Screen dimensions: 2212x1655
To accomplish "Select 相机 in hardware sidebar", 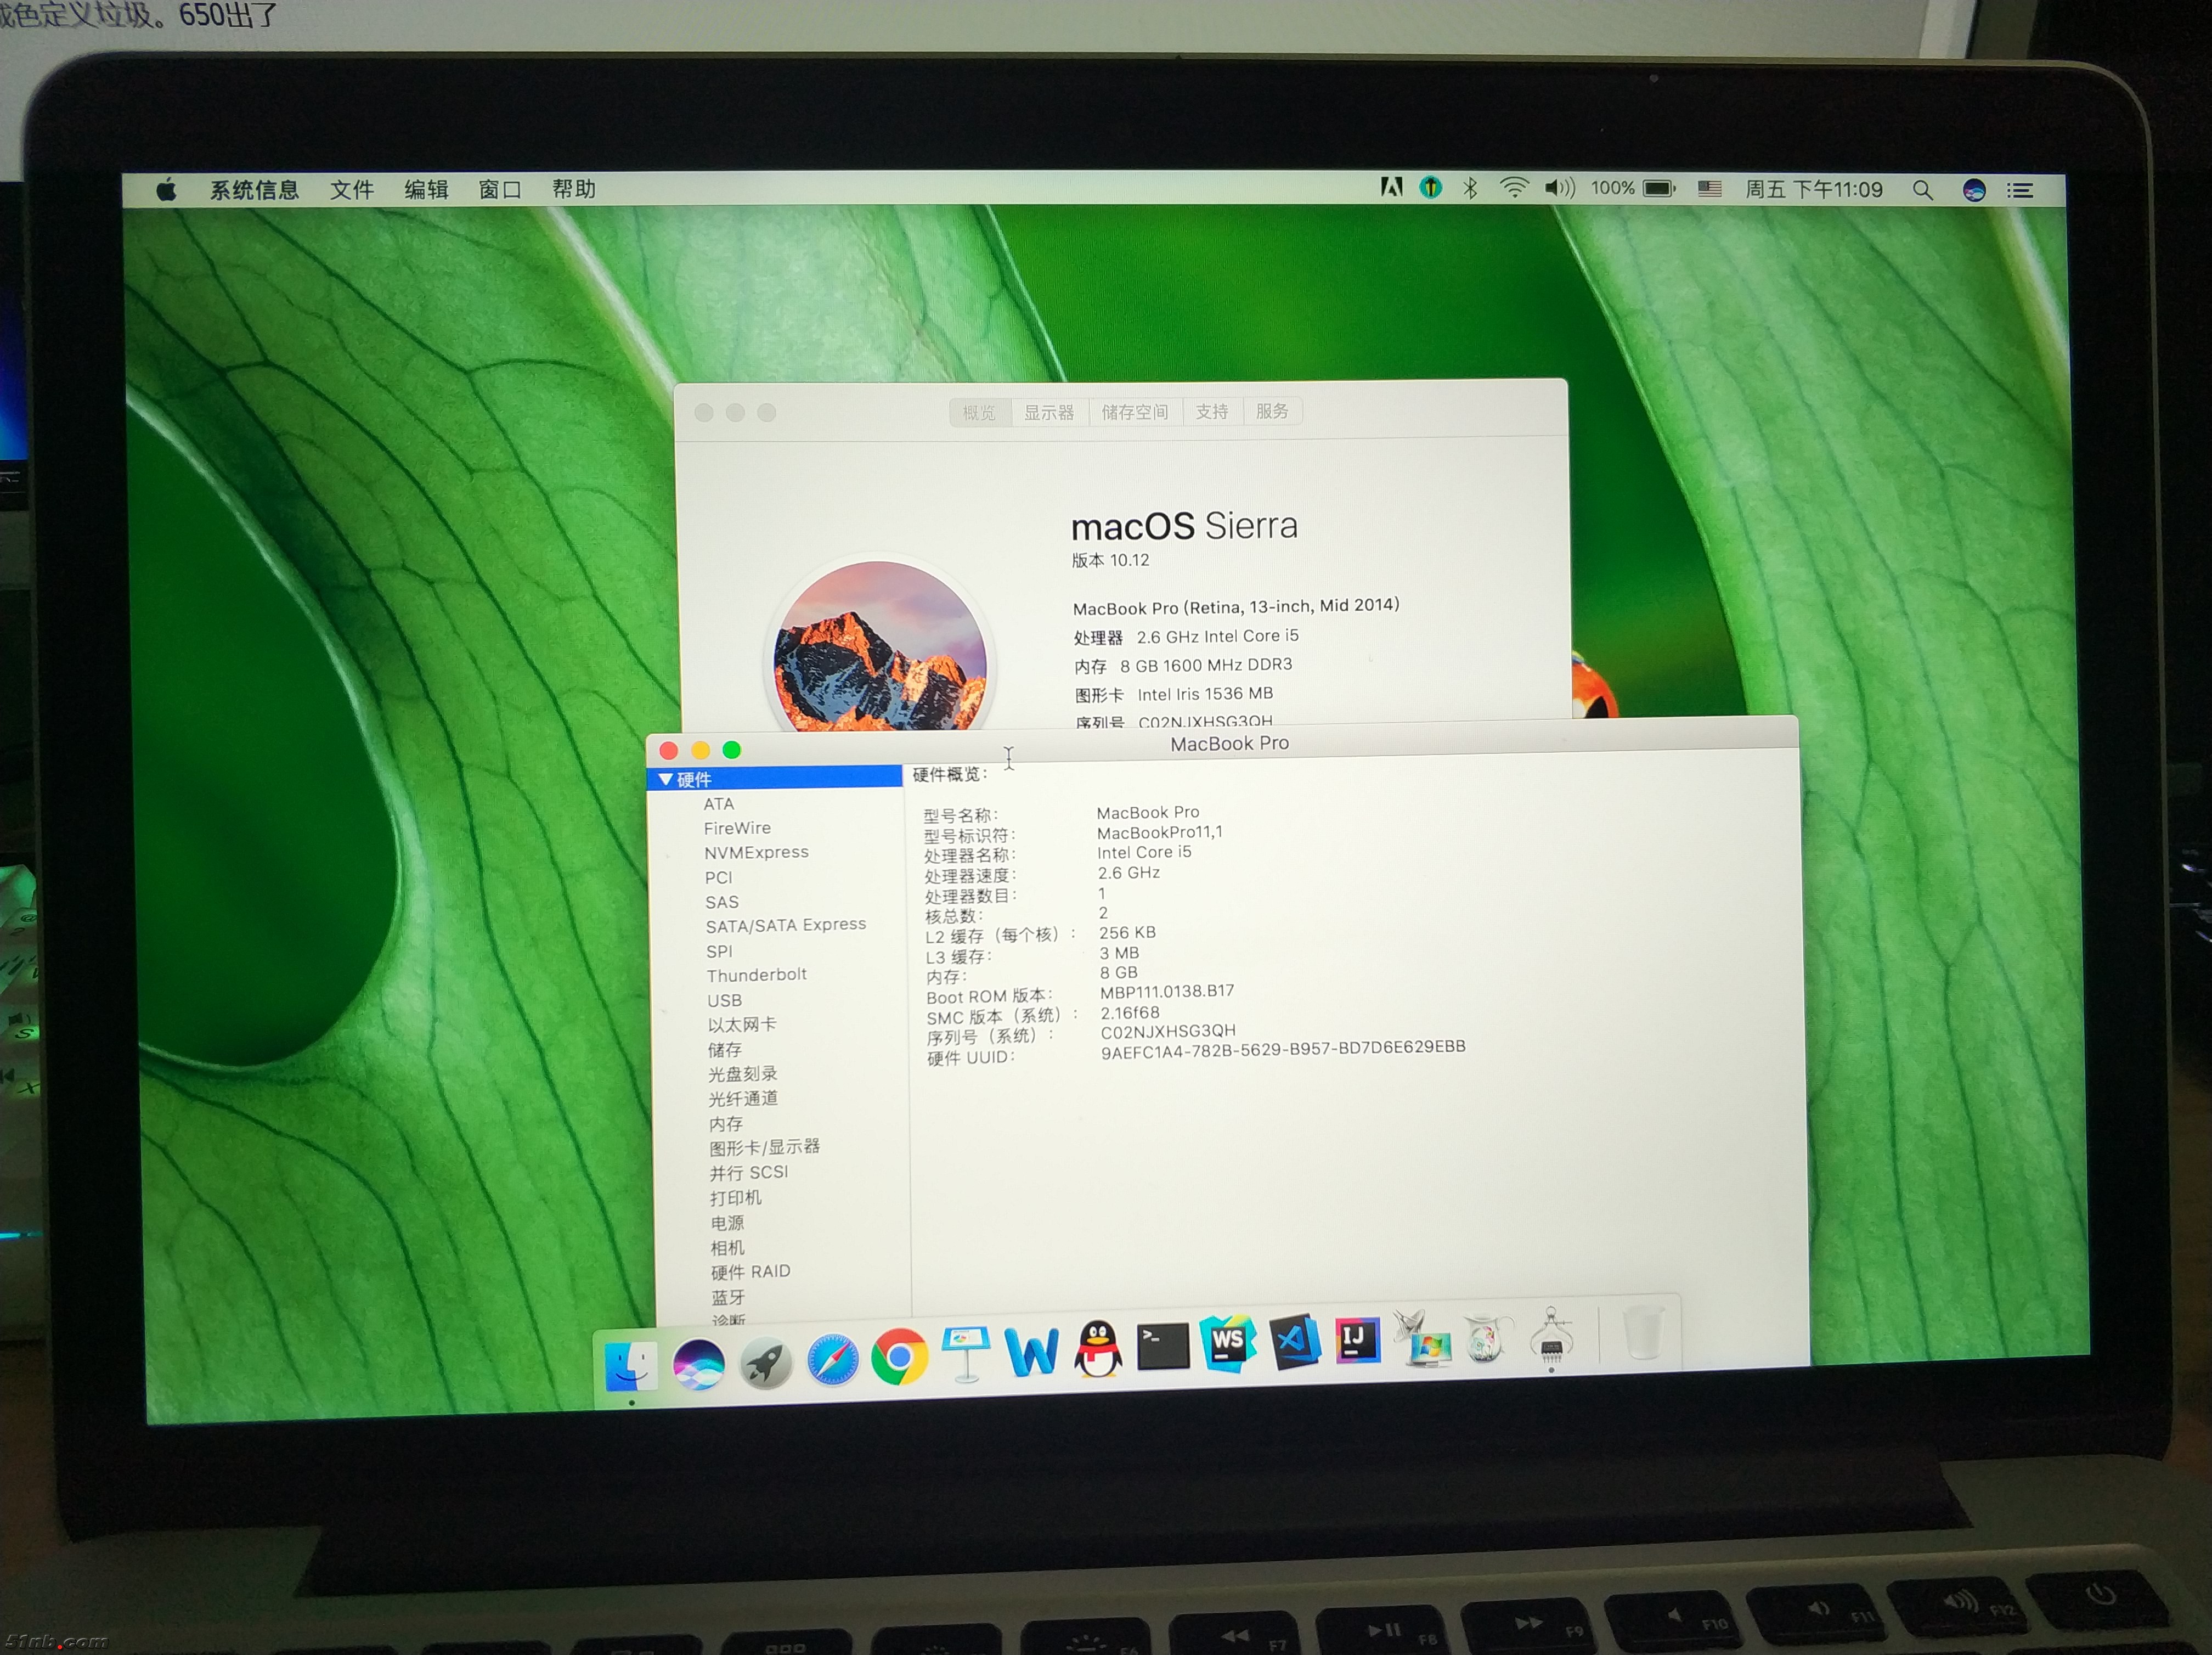I will coord(727,1247).
